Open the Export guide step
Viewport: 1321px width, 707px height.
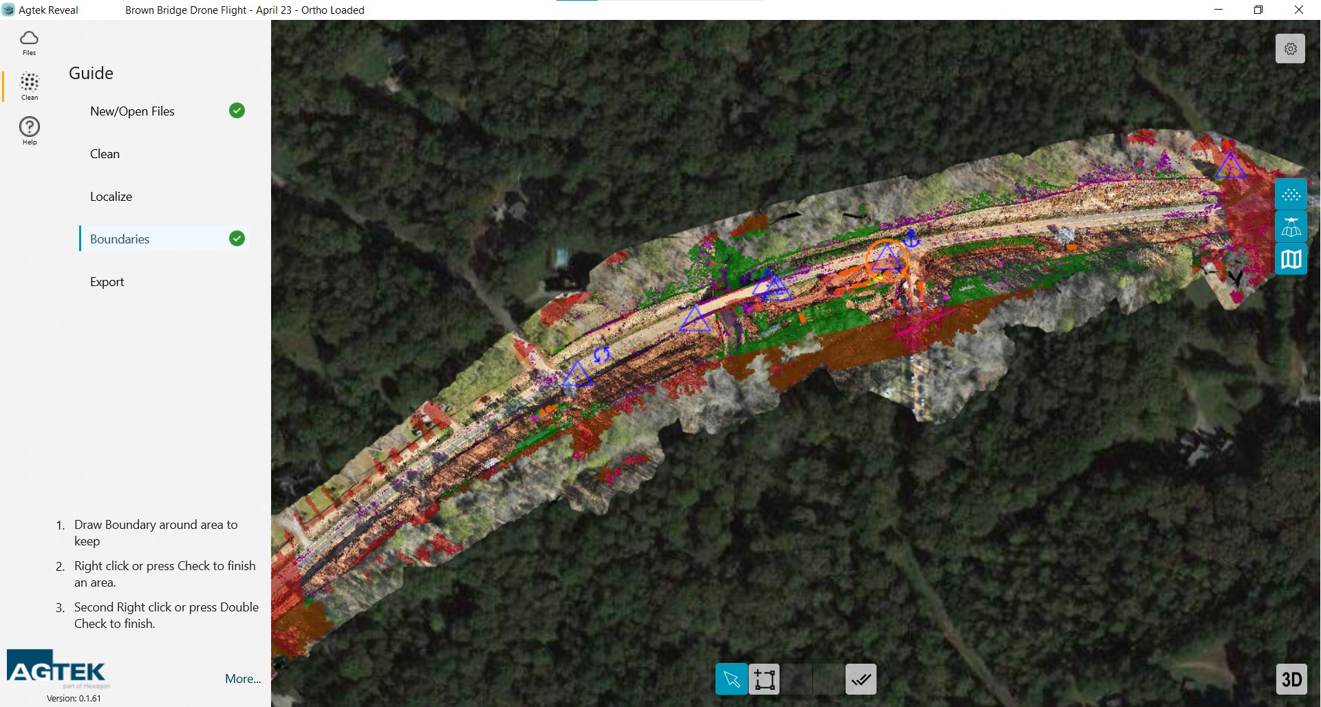(x=107, y=282)
